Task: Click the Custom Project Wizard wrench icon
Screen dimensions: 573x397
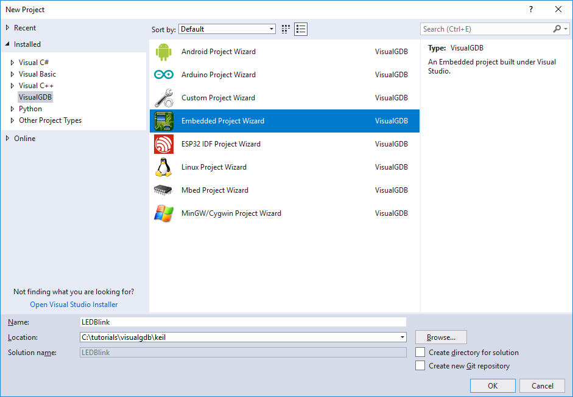Action: 163,98
